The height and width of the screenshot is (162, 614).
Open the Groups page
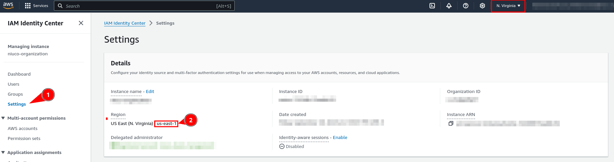pos(15,94)
